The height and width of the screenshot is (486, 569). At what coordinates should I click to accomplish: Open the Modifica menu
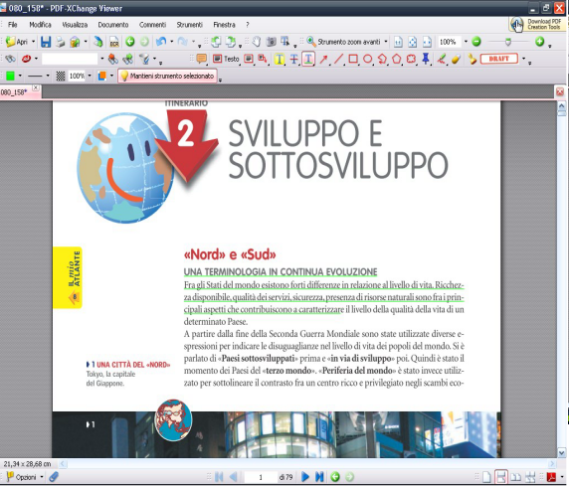(x=40, y=25)
